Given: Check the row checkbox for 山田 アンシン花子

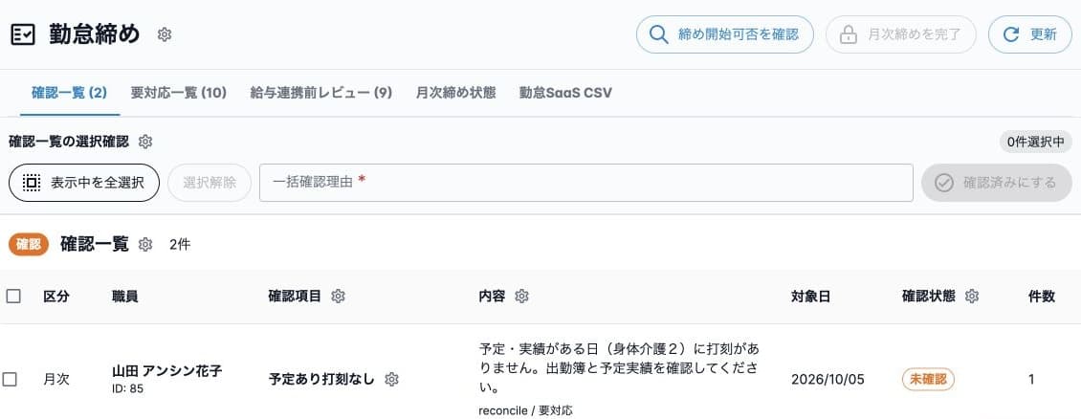Looking at the screenshot, I should (x=10, y=379).
